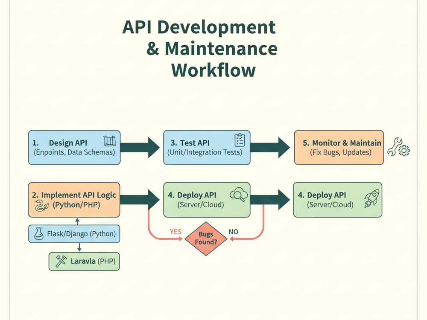427x320 pixels.
Task: Click the YES label on the red branch
Action: coord(175,232)
